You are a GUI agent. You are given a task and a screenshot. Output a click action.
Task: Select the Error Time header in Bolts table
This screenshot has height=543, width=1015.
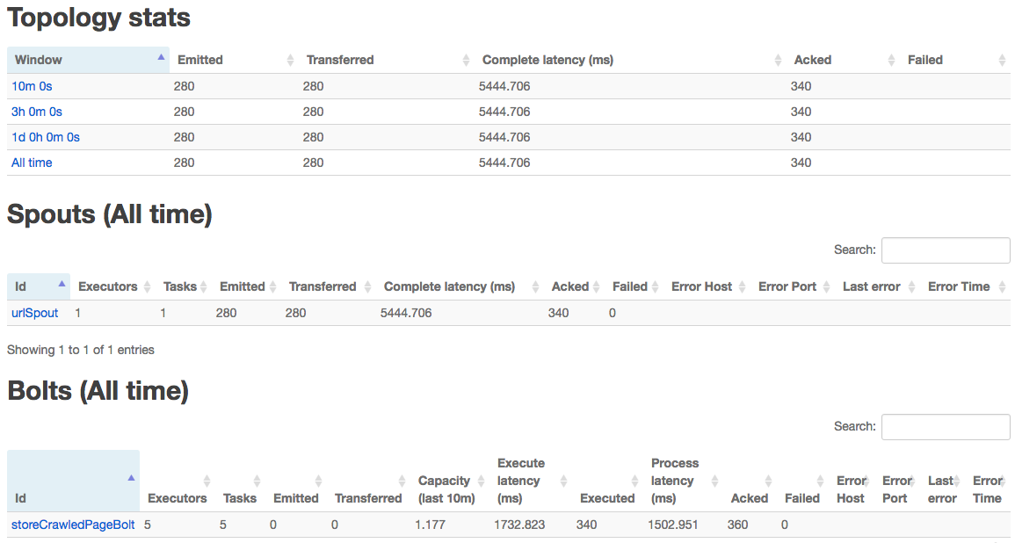point(987,489)
